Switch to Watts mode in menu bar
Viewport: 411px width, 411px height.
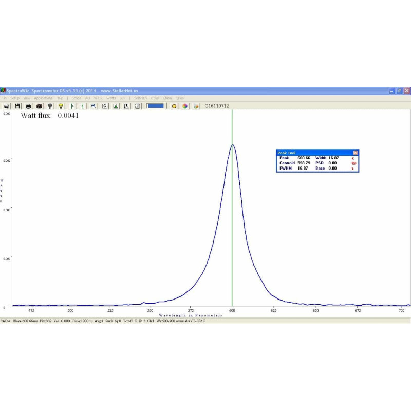110,98
